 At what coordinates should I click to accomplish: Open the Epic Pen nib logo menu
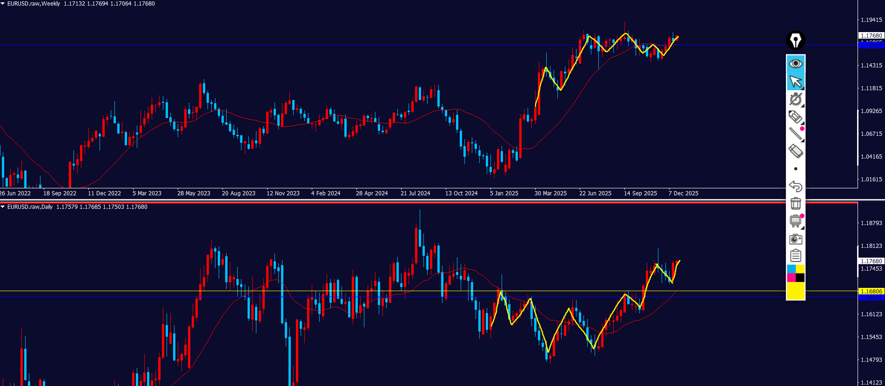click(796, 40)
